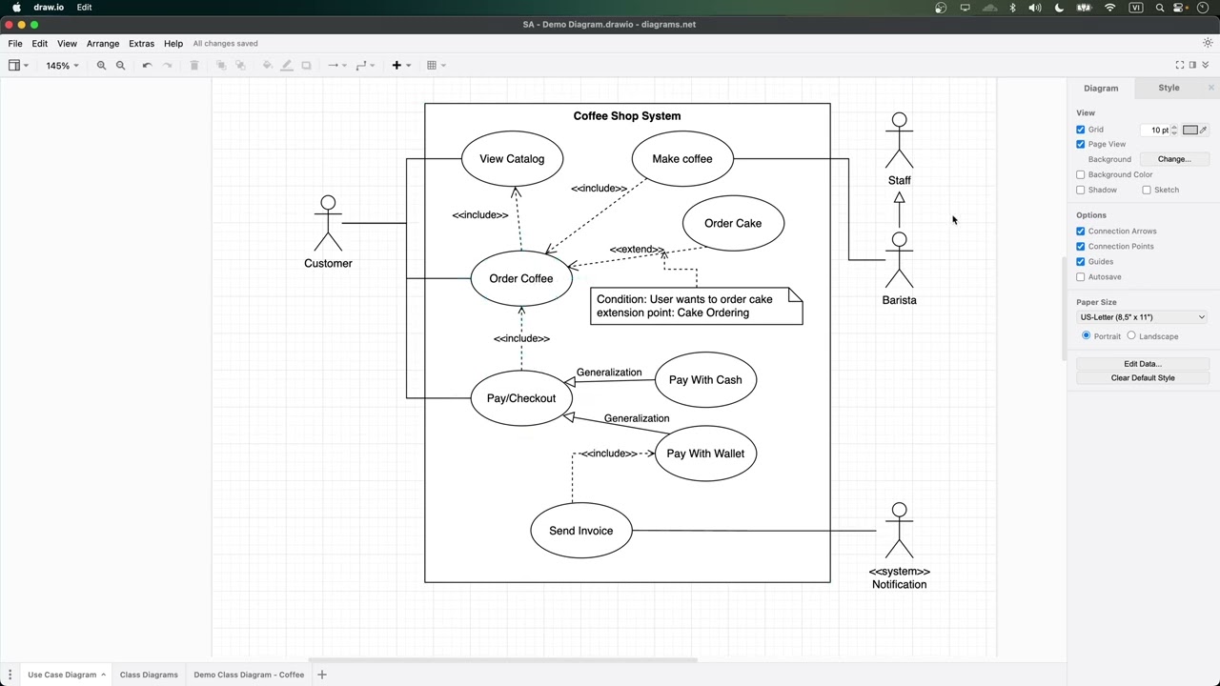Viewport: 1220px width, 686px height.
Task: Toggle the Connection Points checkbox
Action: [1081, 246]
